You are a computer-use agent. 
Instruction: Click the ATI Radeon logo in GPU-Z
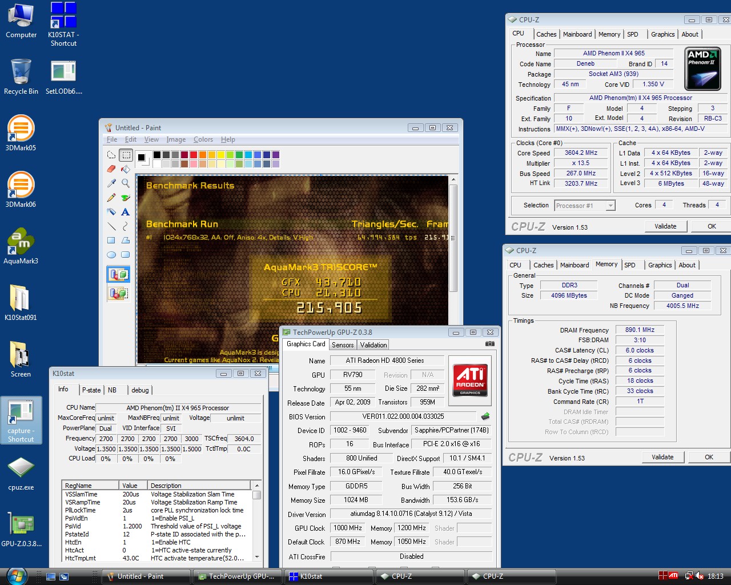471,380
